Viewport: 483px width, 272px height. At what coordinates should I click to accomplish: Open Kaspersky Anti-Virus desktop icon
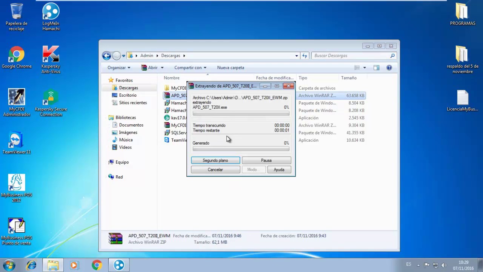tap(51, 60)
